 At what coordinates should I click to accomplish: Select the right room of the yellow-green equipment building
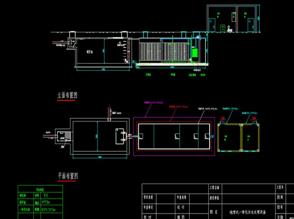250,137
